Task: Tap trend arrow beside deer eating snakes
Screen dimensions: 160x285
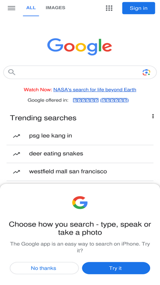Action: click(16, 154)
